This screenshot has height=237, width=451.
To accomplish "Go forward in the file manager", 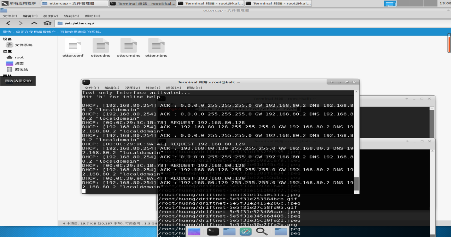I will (x=21, y=23).
